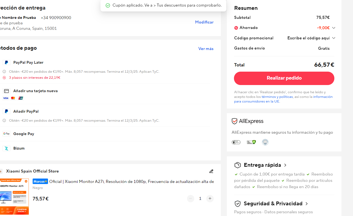Click the Subtotal 75,57€ value
The image size is (353, 216).
(323, 17)
